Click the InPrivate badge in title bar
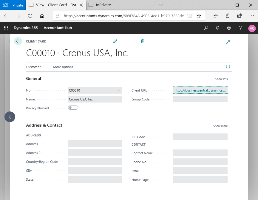The width and height of the screenshot is (258, 200). (x=13, y=5)
